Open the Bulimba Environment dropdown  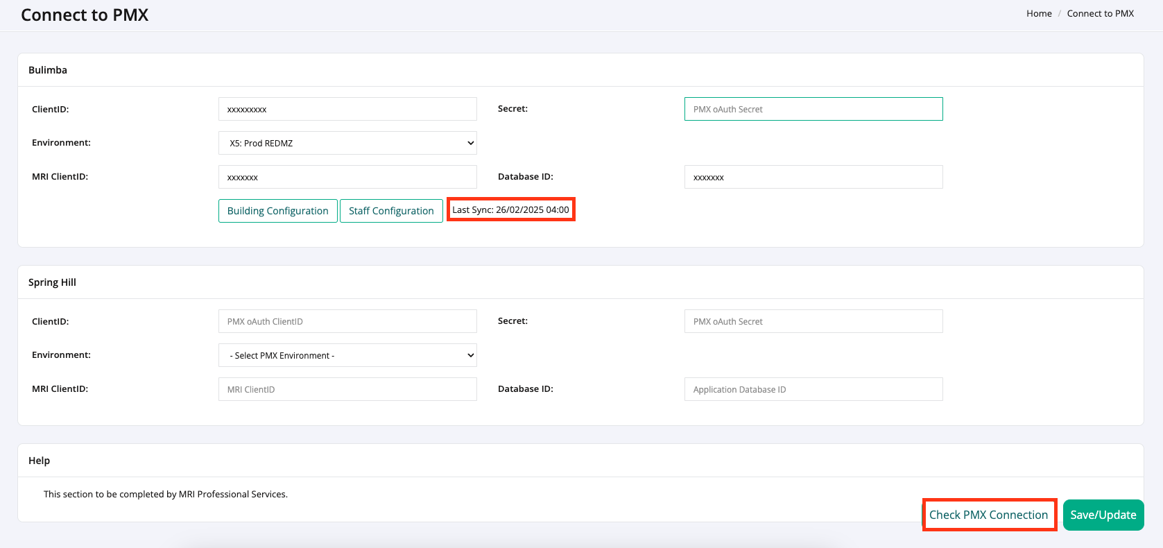coord(347,143)
